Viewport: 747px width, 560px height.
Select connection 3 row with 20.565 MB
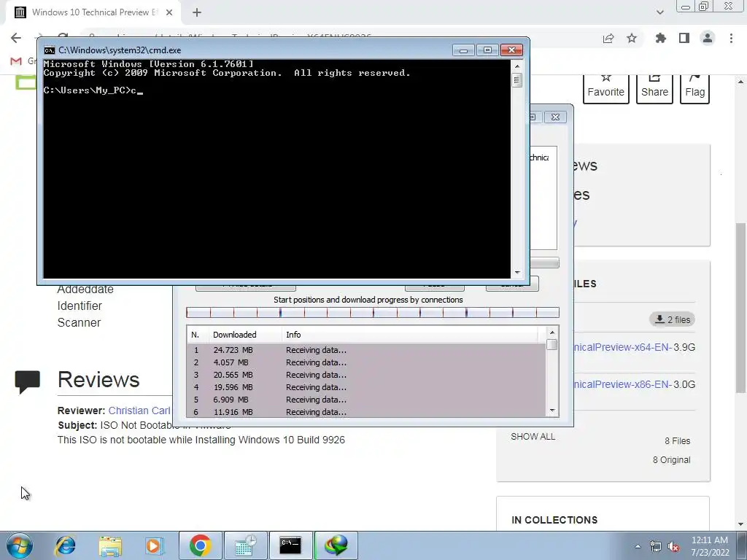[366, 375]
